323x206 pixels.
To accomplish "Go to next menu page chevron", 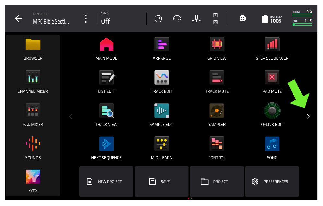I will click(308, 117).
